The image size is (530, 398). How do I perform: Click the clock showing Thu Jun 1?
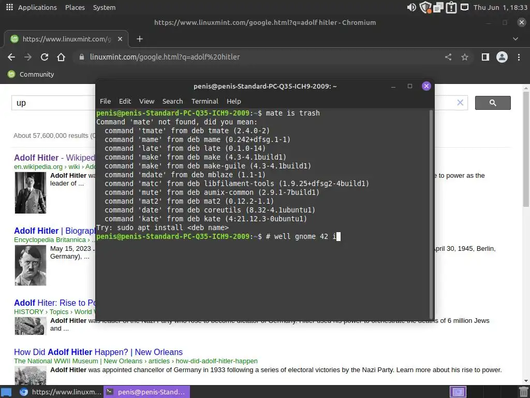500,7
